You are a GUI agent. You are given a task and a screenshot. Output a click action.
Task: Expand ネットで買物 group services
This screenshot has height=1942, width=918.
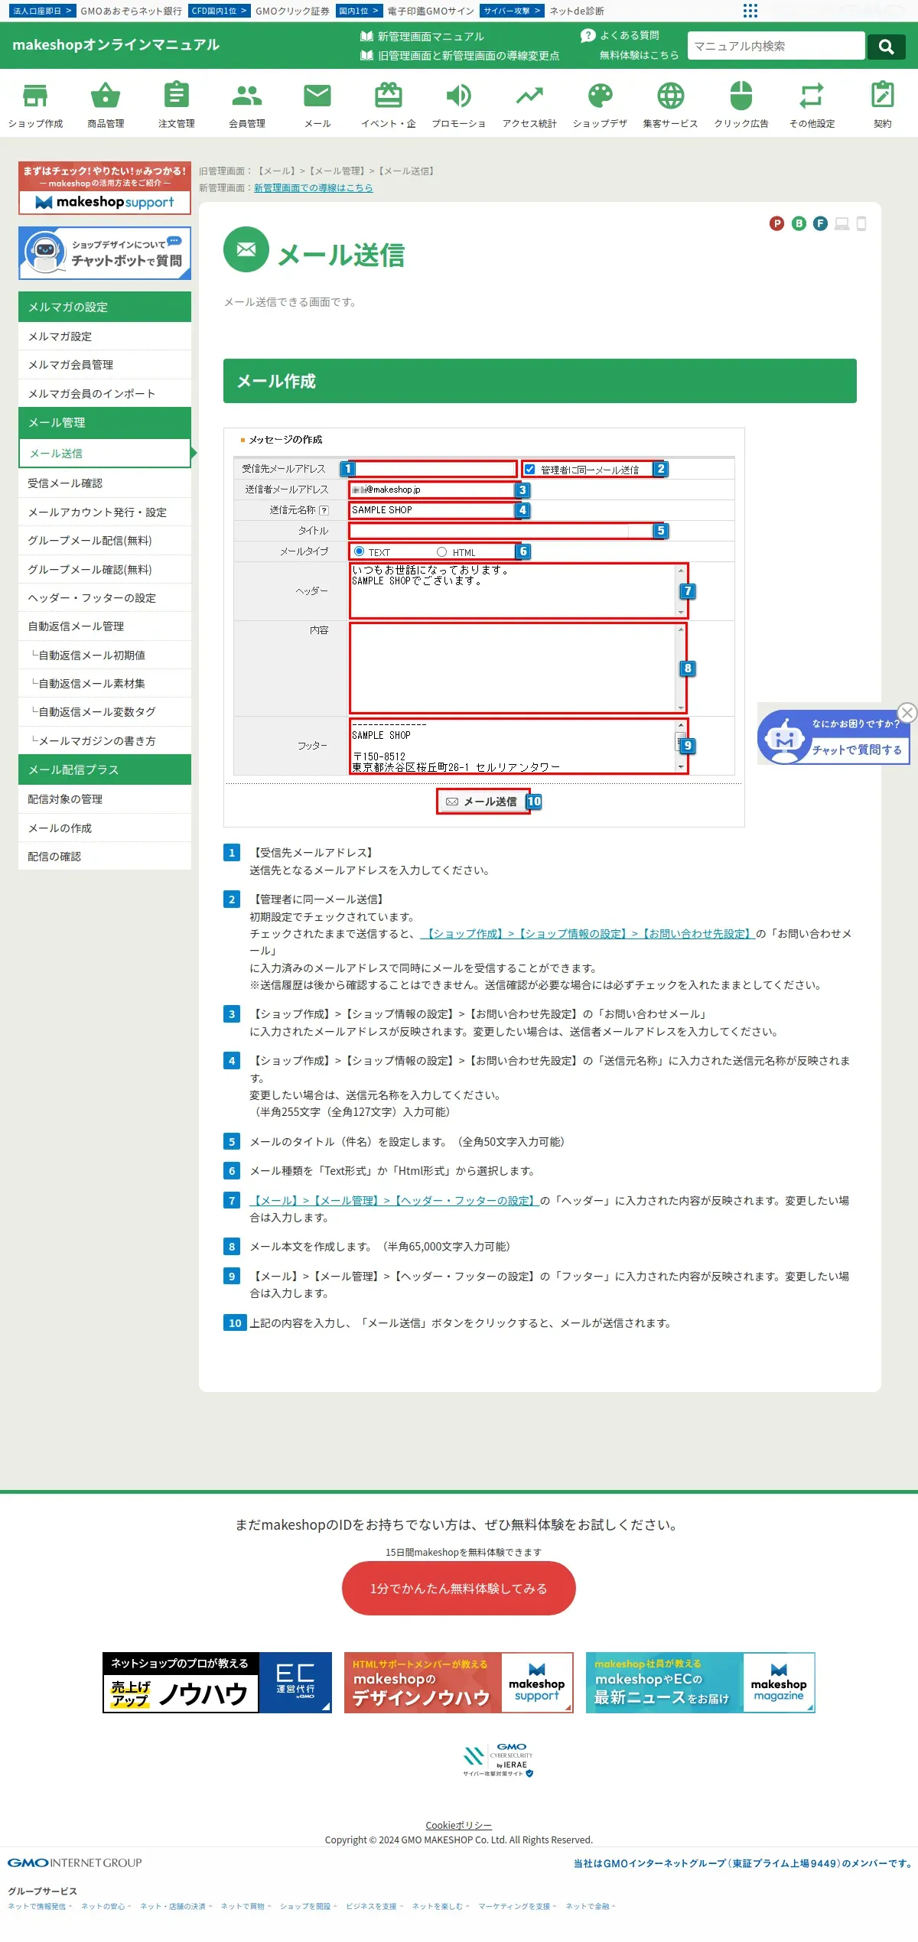tap(246, 1906)
